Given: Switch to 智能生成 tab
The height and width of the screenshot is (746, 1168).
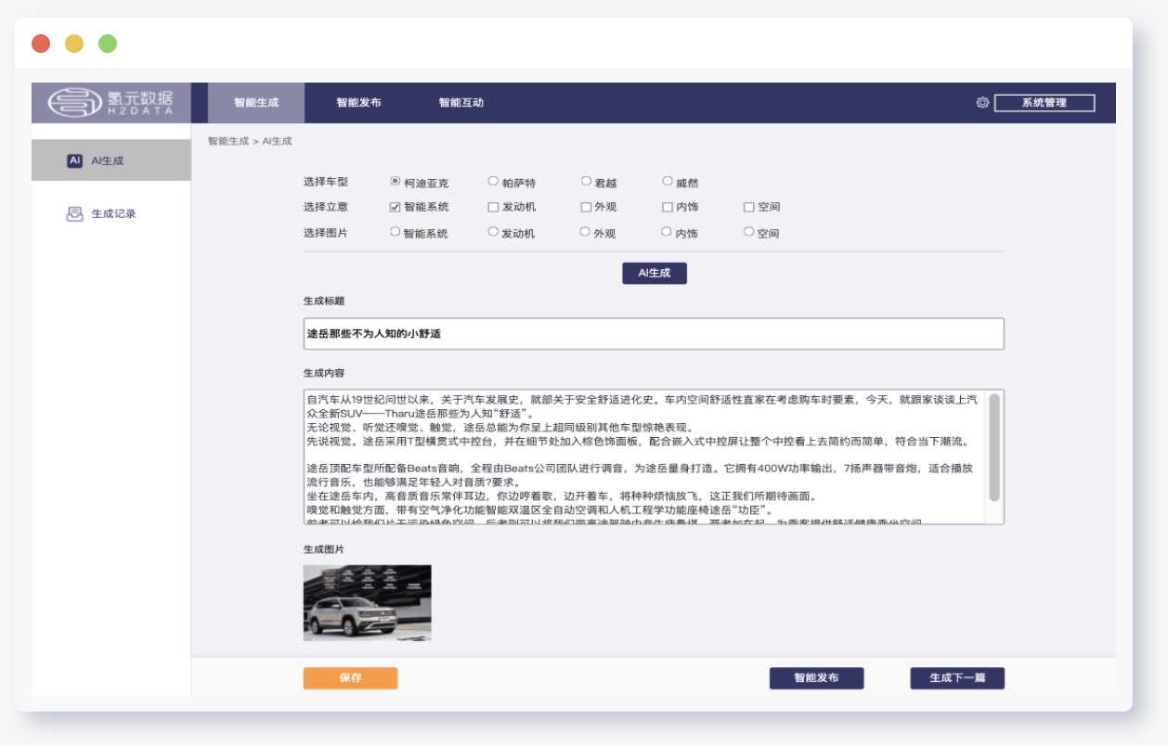Looking at the screenshot, I should click(x=256, y=103).
